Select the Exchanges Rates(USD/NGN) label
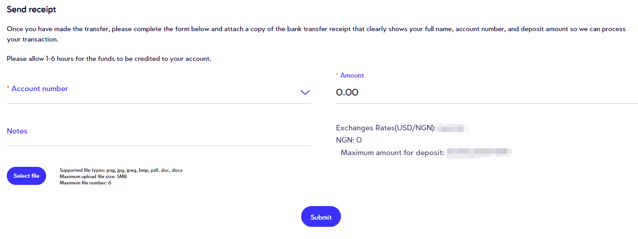 coord(386,128)
